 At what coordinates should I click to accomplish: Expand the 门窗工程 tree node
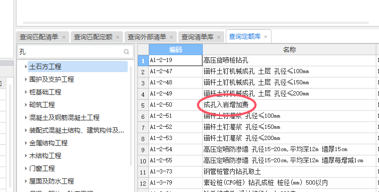tap(26, 168)
